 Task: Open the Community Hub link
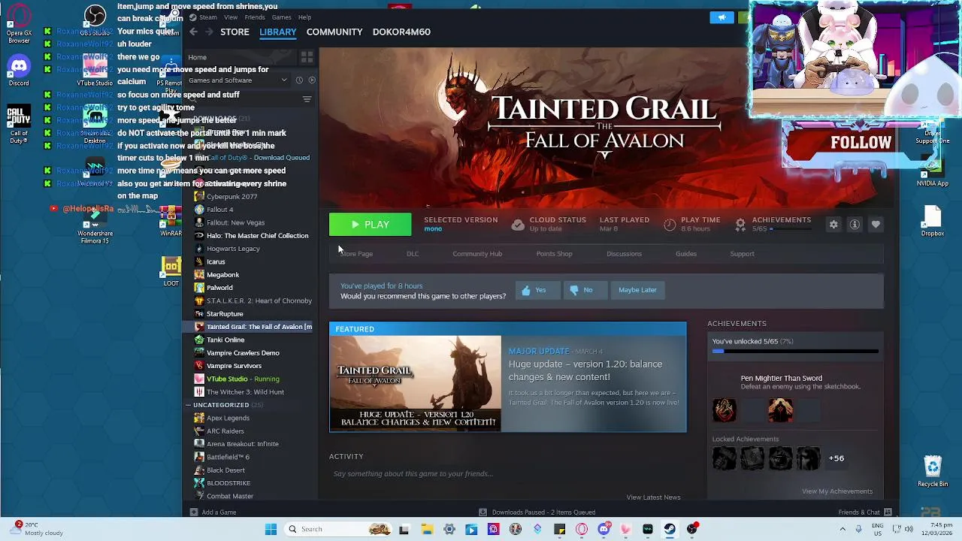pos(477,254)
